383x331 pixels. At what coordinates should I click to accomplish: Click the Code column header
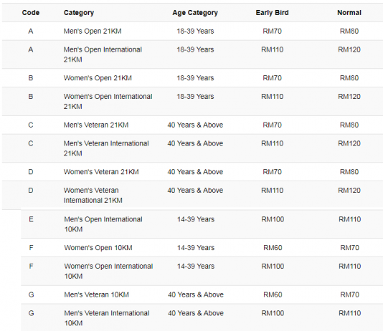(x=31, y=13)
